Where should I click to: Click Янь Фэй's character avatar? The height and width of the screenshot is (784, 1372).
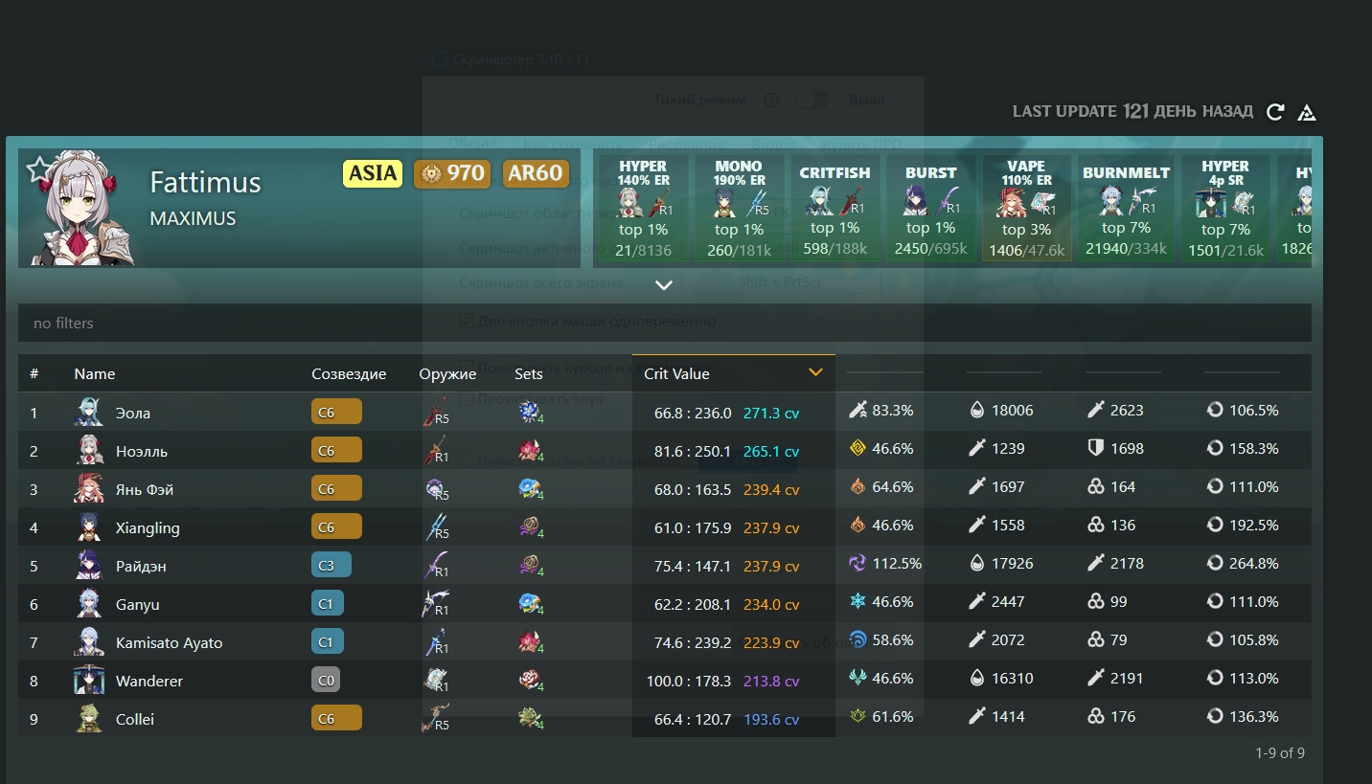tap(89, 489)
